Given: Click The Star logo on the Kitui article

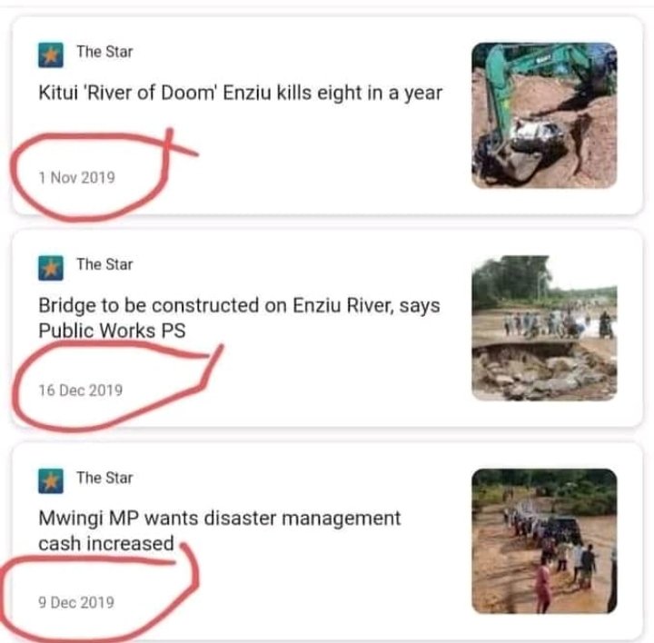Looking at the screenshot, I should (x=51, y=55).
